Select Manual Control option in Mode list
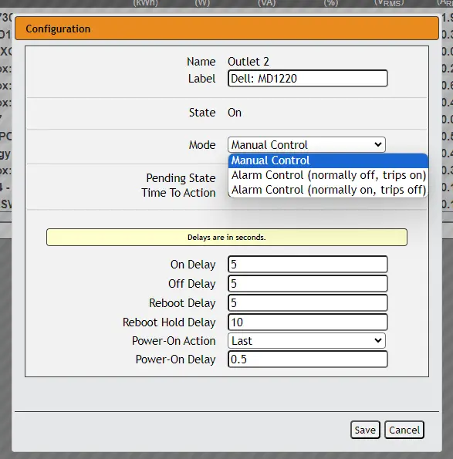The image size is (453, 459). pyautogui.click(x=328, y=160)
